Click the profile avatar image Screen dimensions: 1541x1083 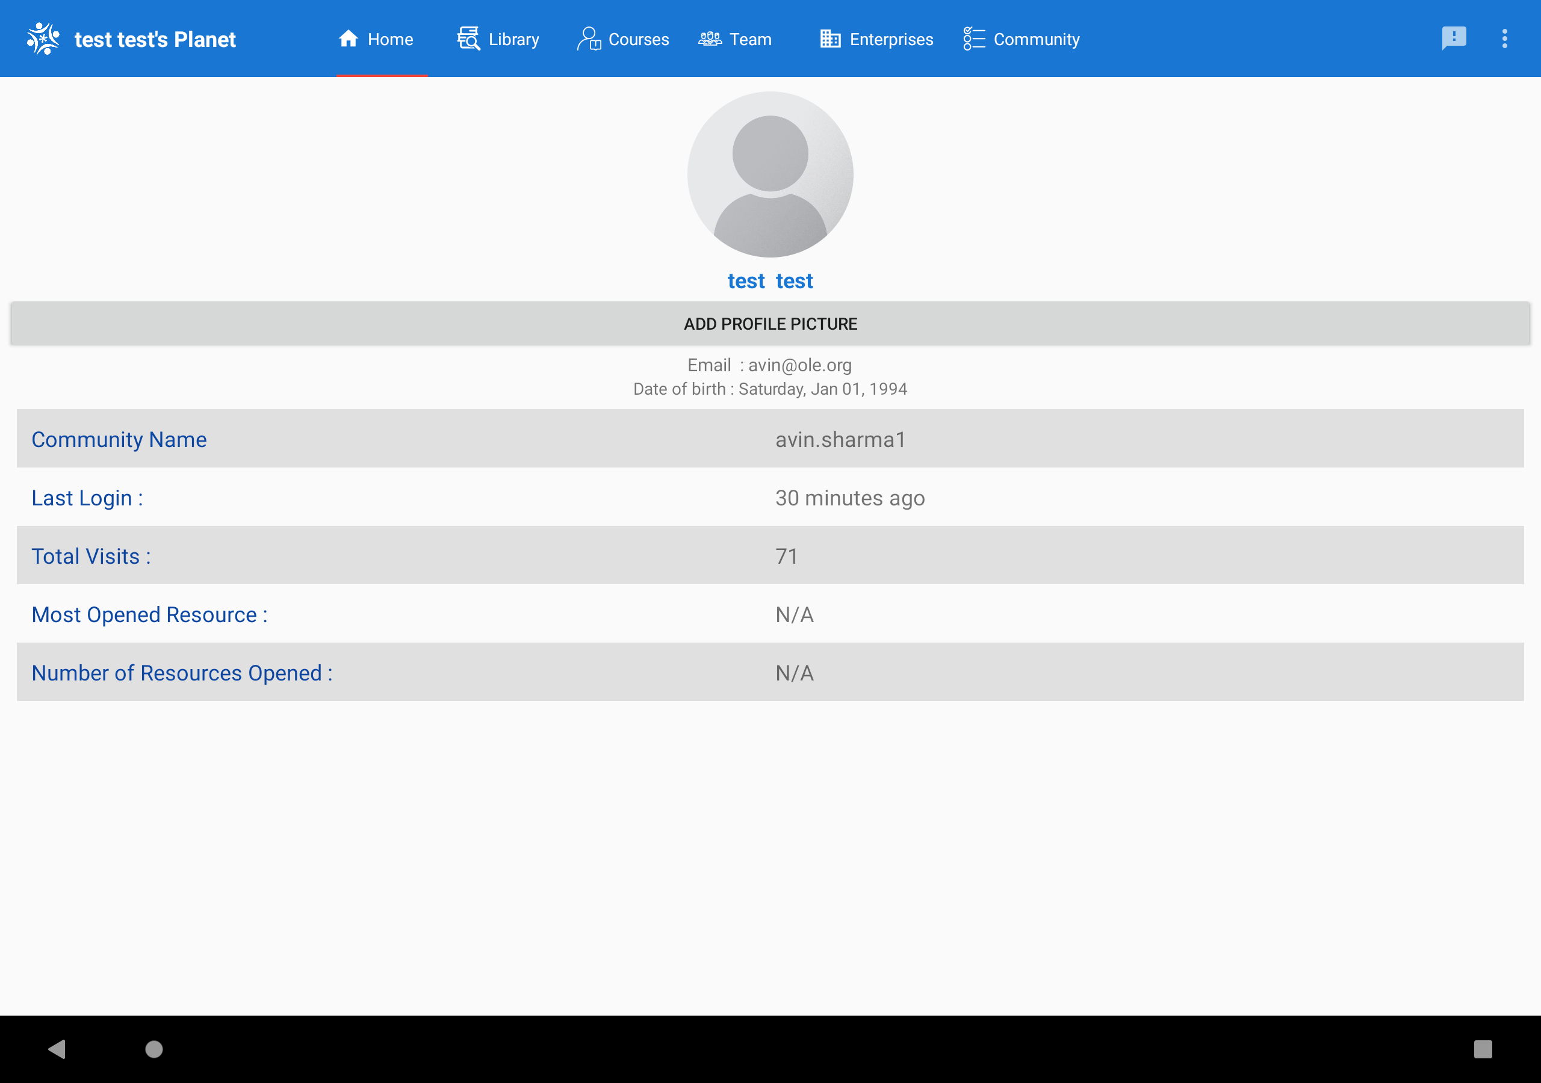770,174
